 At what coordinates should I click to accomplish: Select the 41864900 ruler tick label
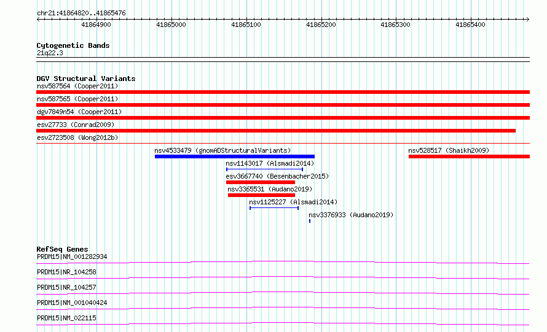coord(96,25)
